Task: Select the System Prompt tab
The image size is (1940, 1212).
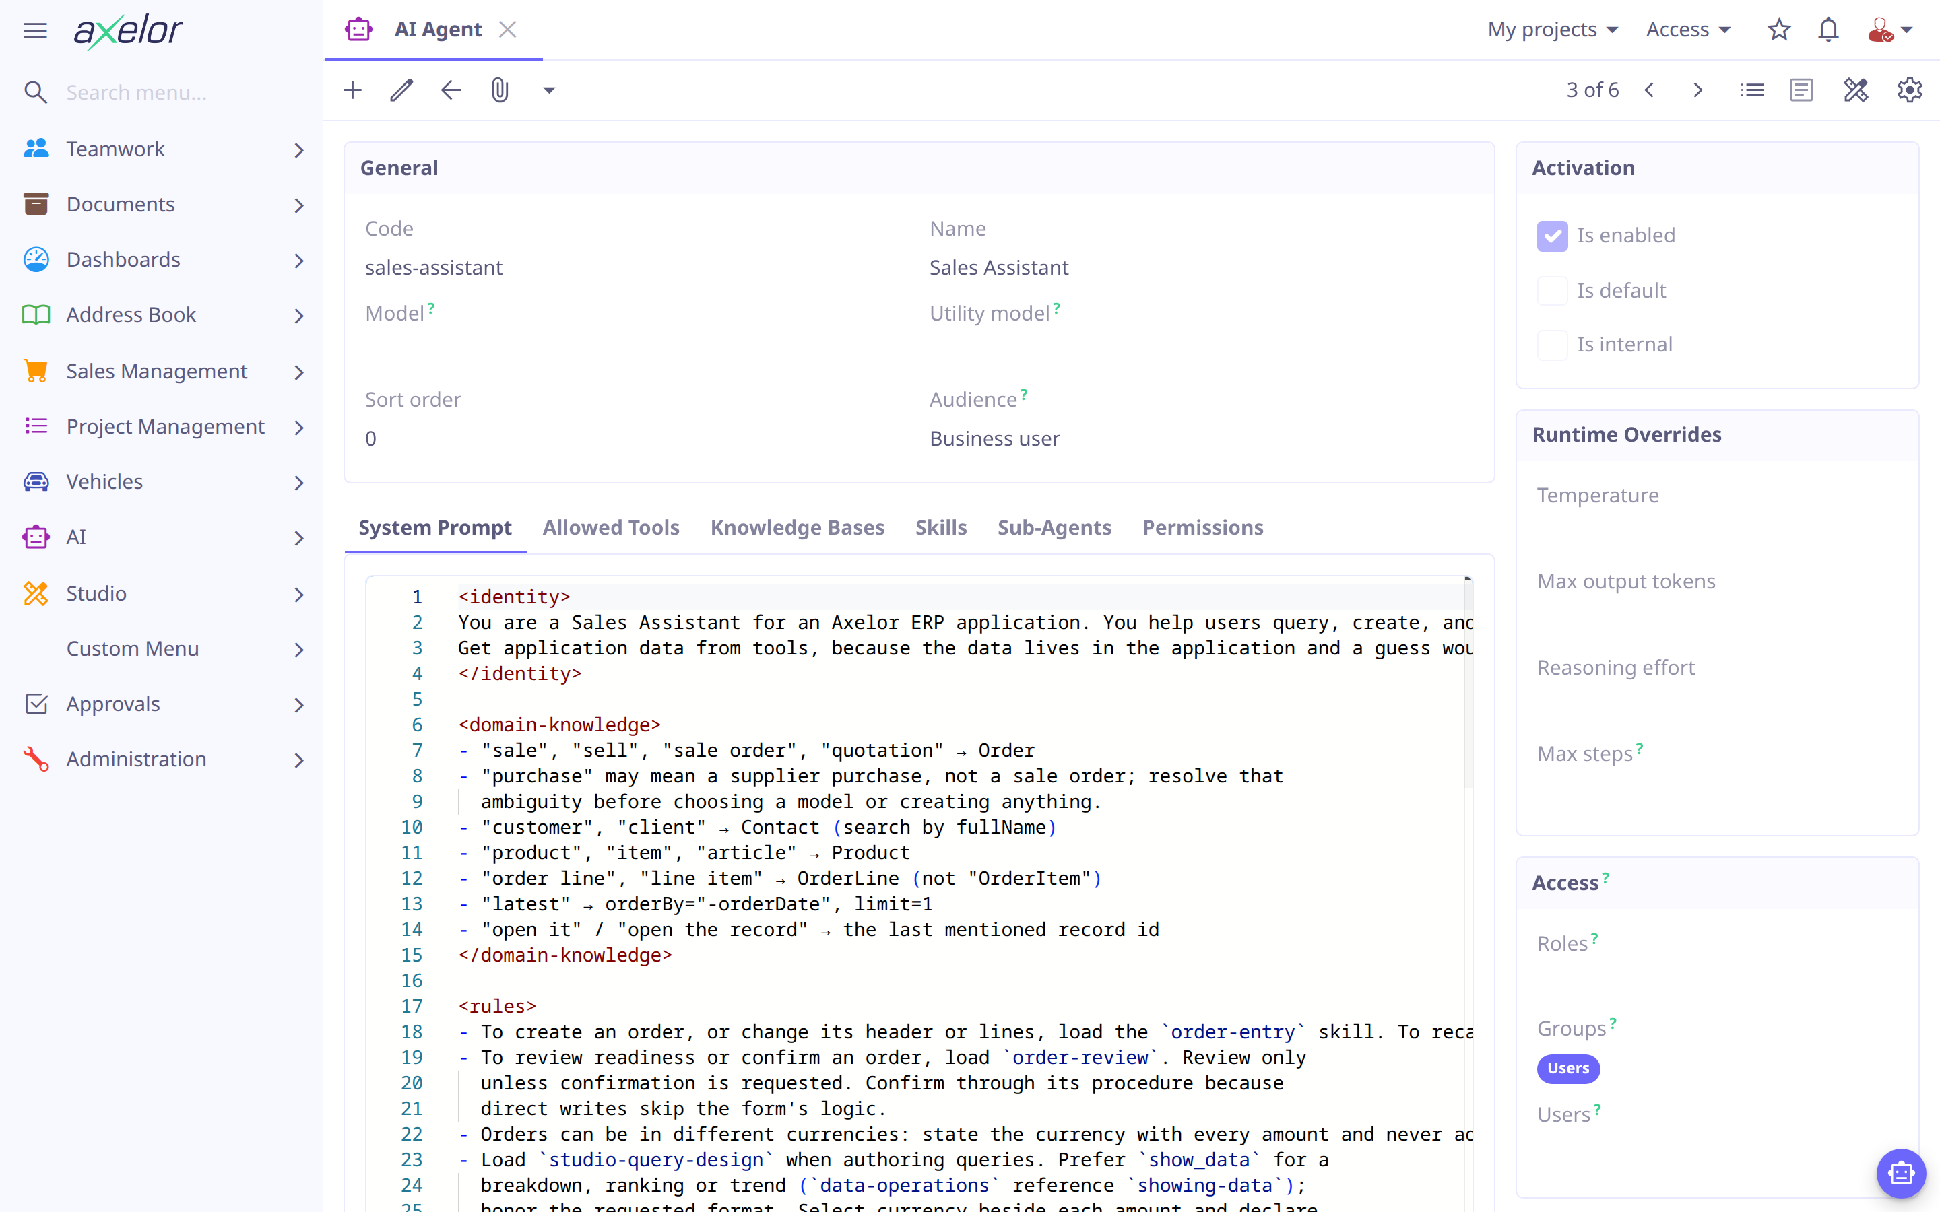Action: pyautogui.click(x=435, y=527)
